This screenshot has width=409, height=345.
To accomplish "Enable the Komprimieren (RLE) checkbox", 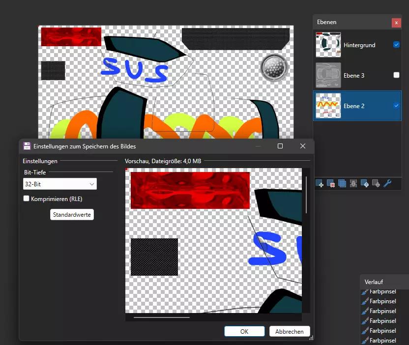I will (x=26, y=199).
